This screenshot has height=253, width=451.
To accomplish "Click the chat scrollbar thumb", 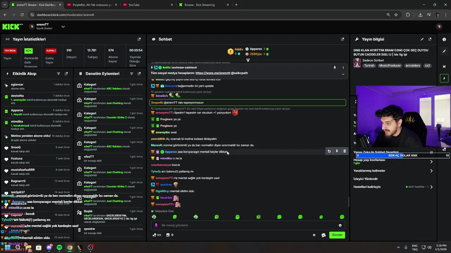I will pos(349,202).
